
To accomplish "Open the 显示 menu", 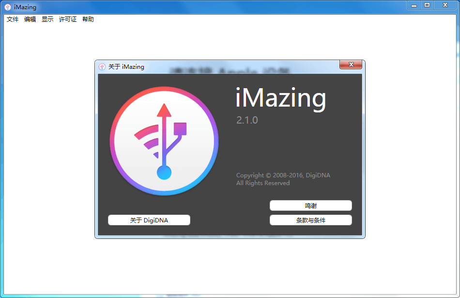I will click(x=47, y=19).
